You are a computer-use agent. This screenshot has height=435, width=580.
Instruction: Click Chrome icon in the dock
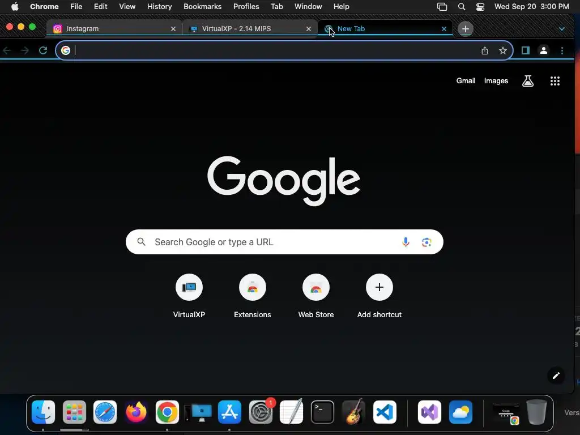tap(167, 412)
